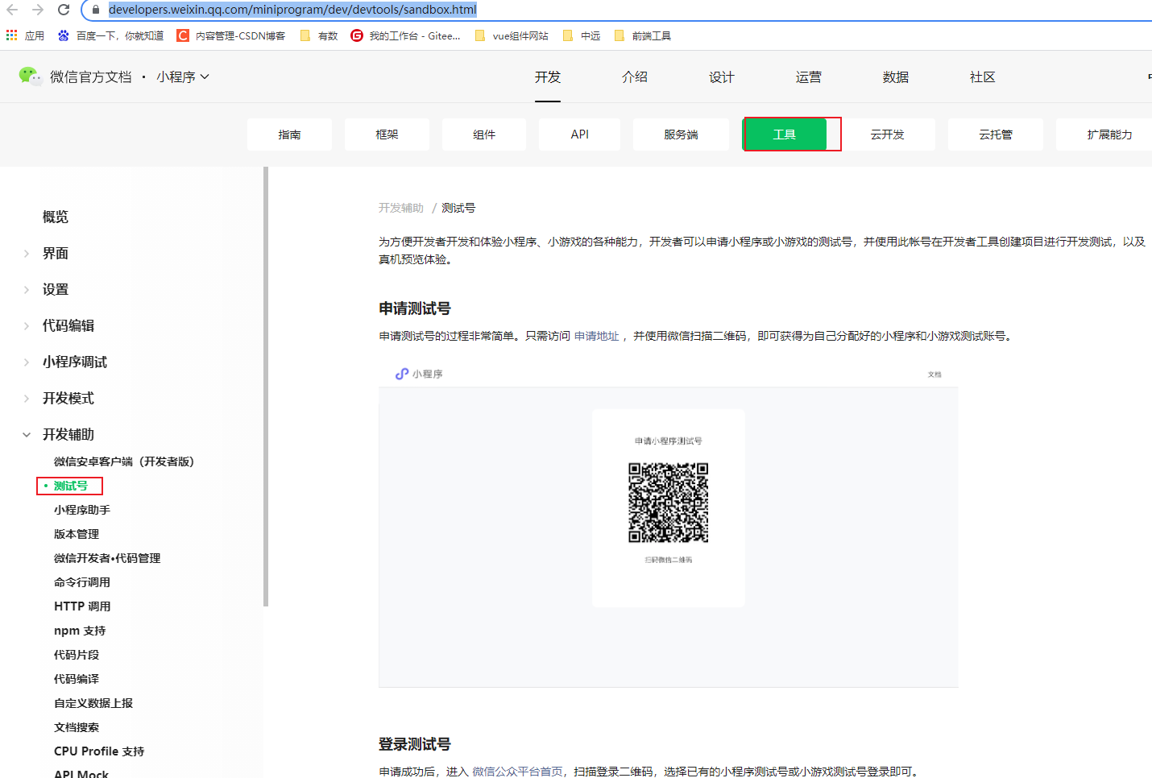This screenshot has height=778, width=1152.
Task: Click the 开发辅助 breadcrumb link
Action: [x=401, y=208]
